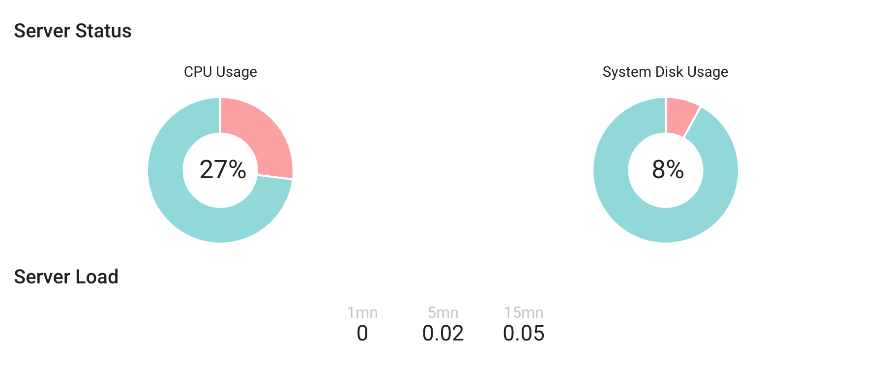
Task: Click divider between CPU pink and teal segments
Action: click(x=275, y=177)
